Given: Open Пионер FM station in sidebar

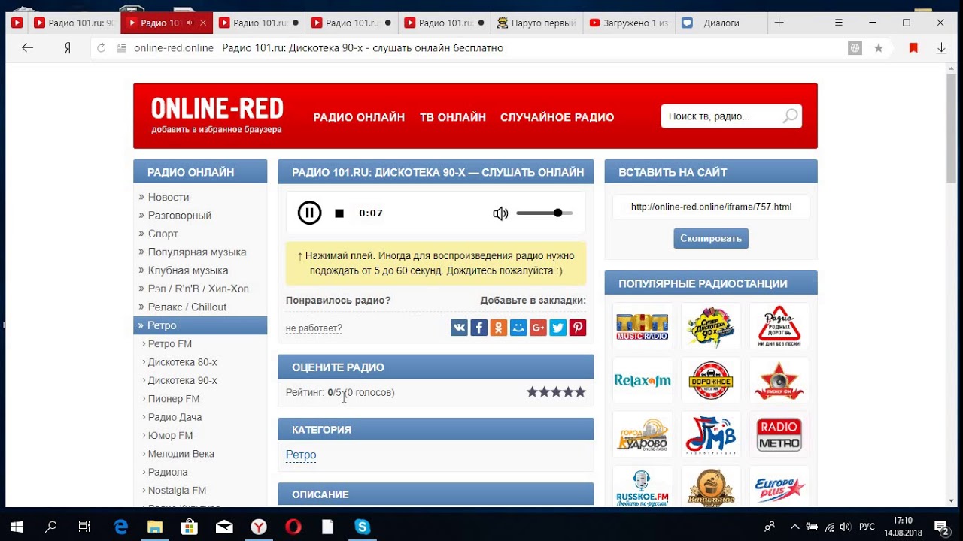Looking at the screenshot, I should [174, 399].
